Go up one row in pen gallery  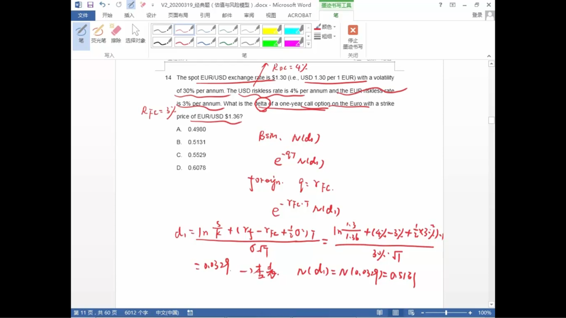308,28
